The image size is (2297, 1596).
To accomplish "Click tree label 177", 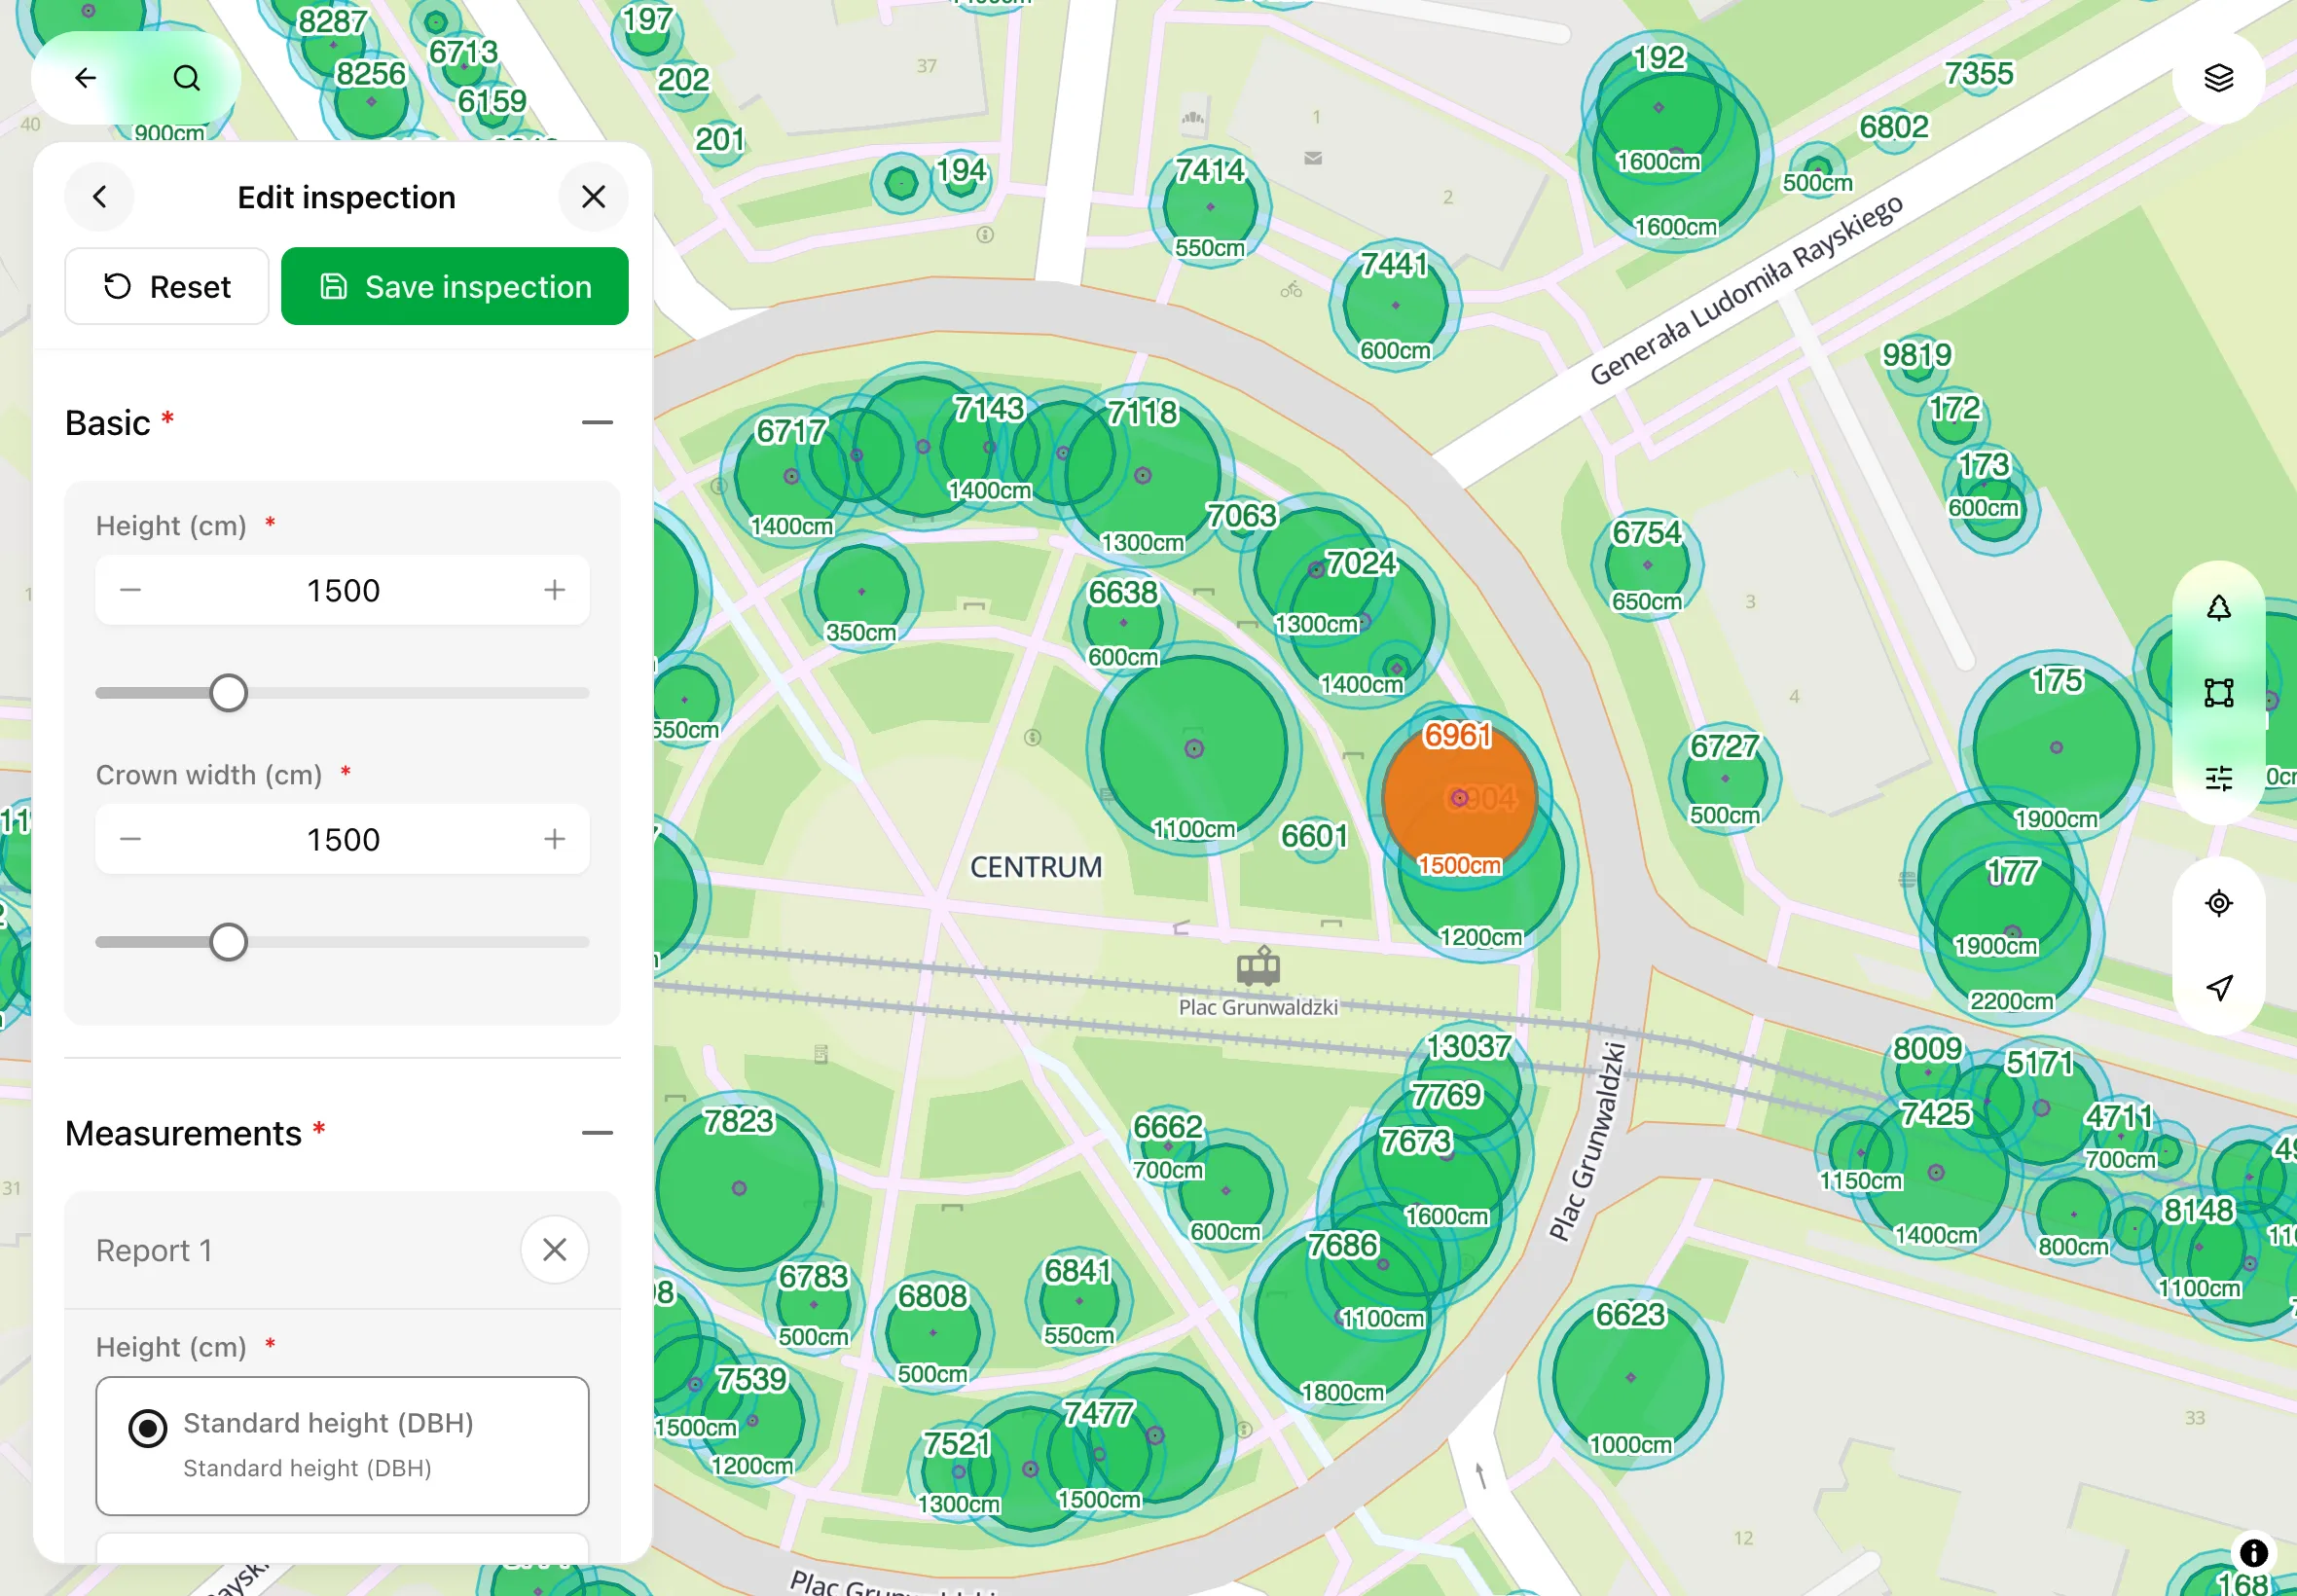I will (x=2012, y=872).
